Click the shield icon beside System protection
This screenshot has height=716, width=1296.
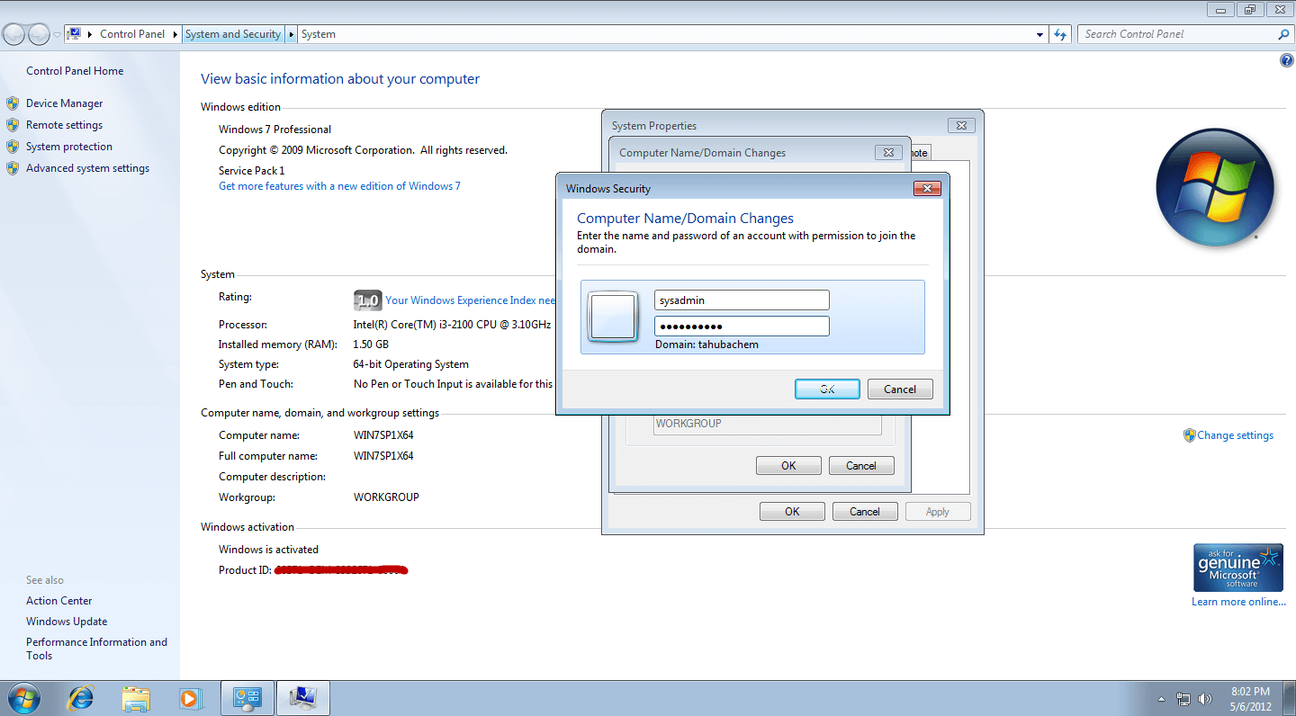[13, 147]
